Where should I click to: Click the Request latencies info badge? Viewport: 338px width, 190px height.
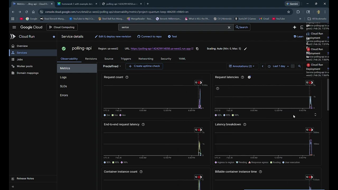pos(249,77)
